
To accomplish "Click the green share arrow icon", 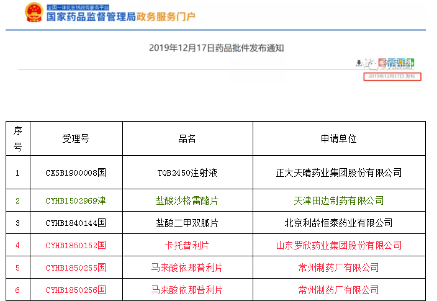I will pos(411,63).
